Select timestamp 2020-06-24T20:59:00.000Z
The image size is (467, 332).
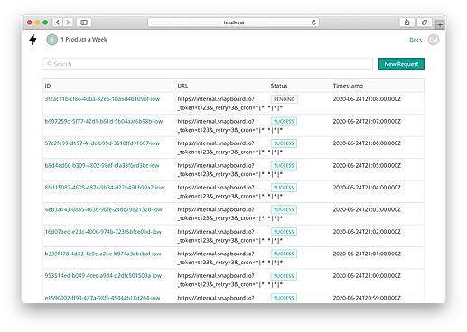coord(367,298)
